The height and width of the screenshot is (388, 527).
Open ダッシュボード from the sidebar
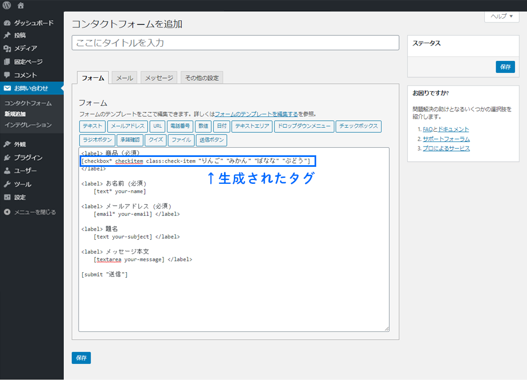[33, 23]
